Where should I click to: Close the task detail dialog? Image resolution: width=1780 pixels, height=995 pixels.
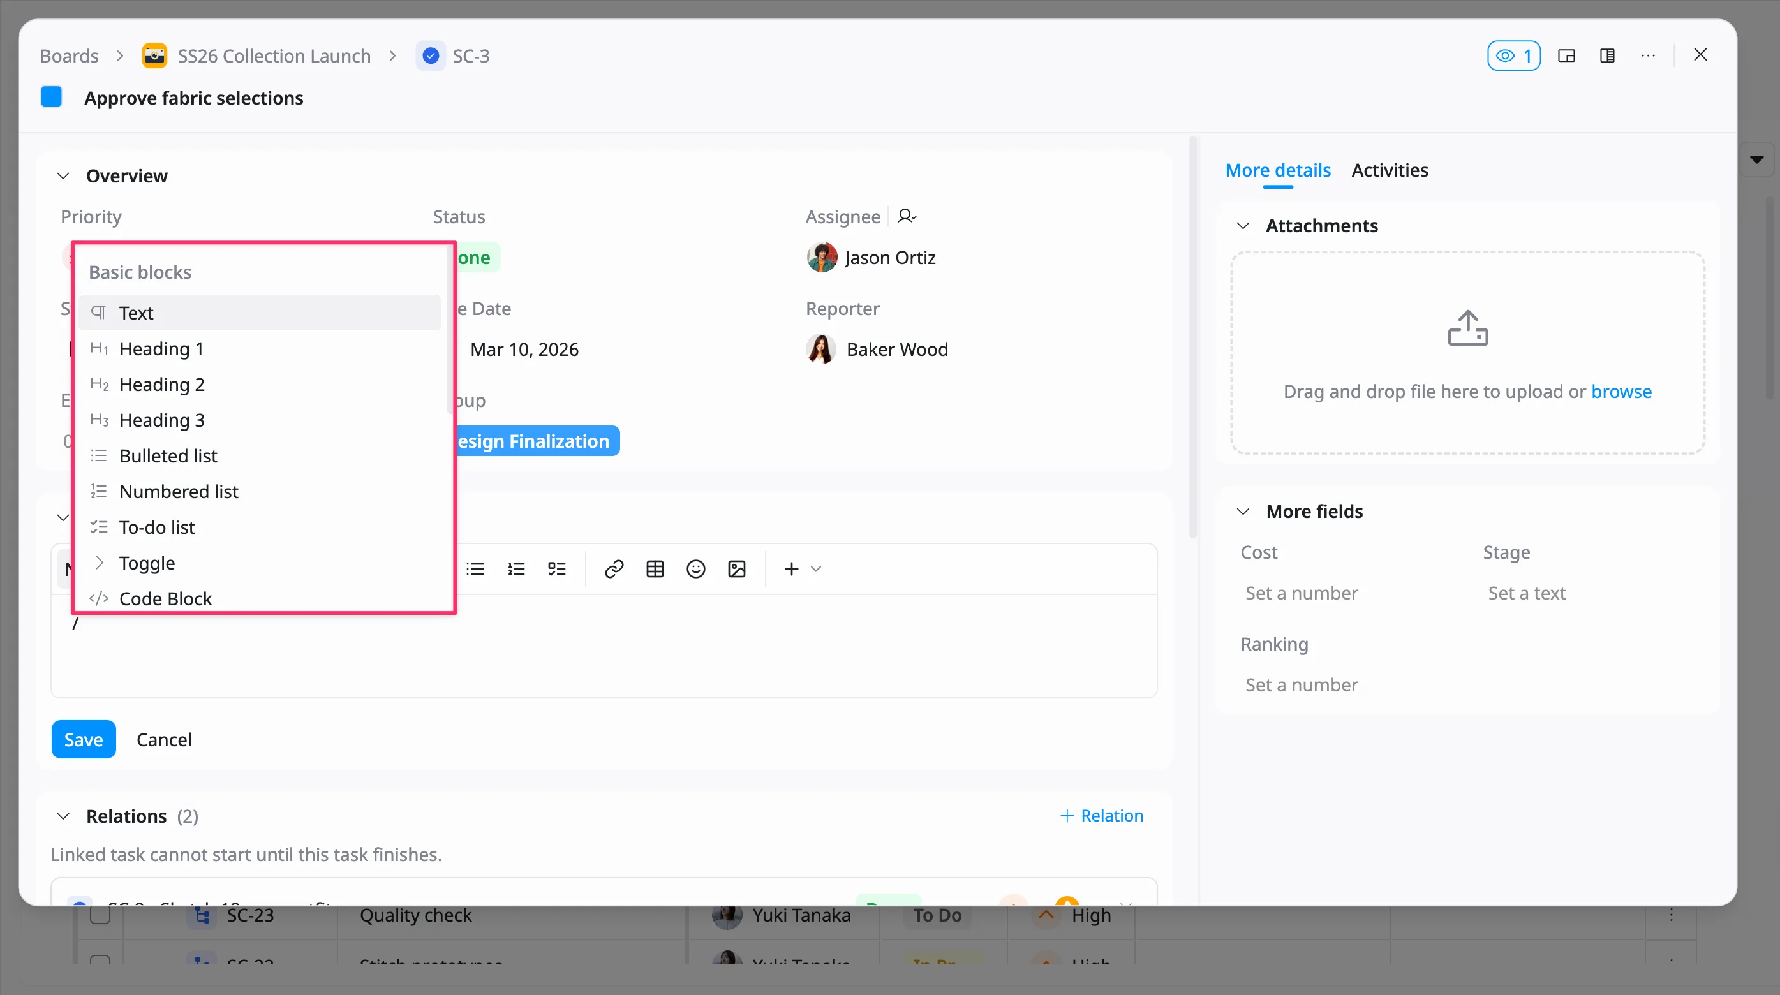[1700, 55]
